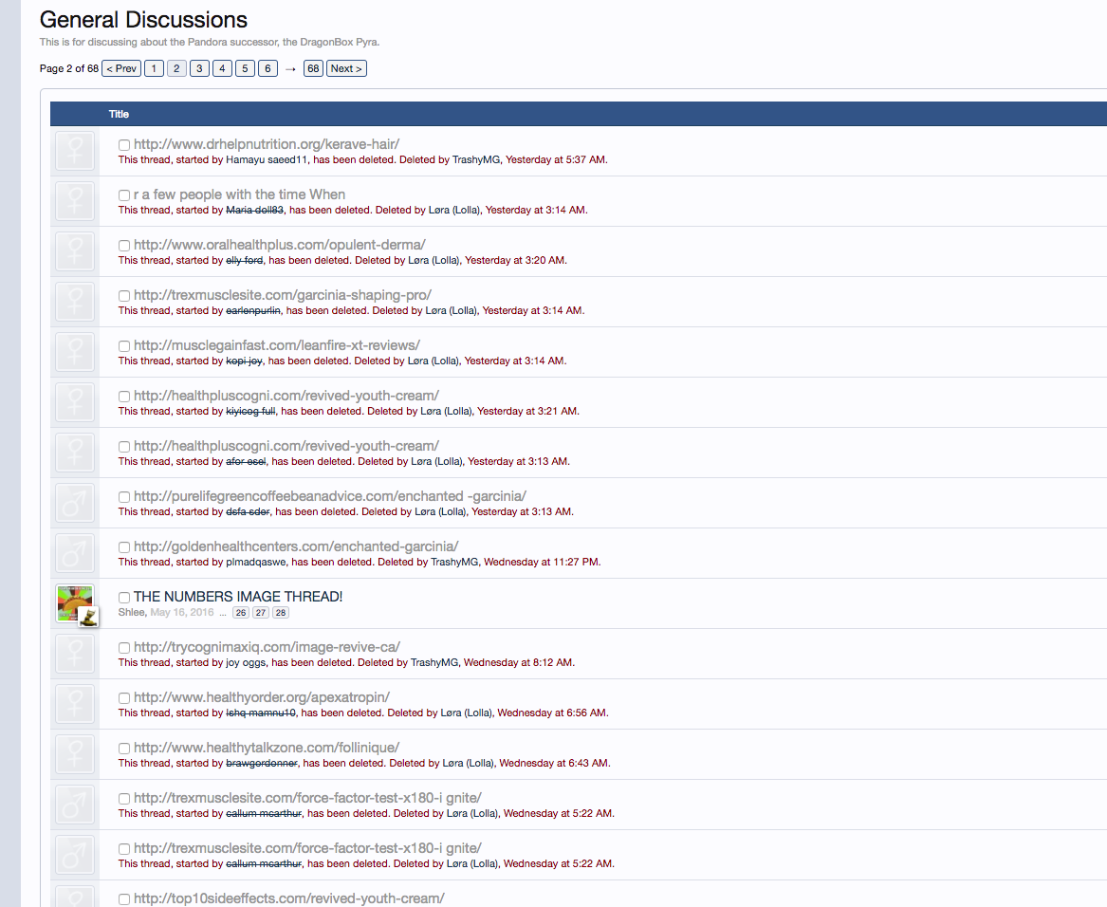Click the avatar icon beside purelifegreencoffeebeanadvice thread
1107x907 pixels.
(x=74, y=503)
